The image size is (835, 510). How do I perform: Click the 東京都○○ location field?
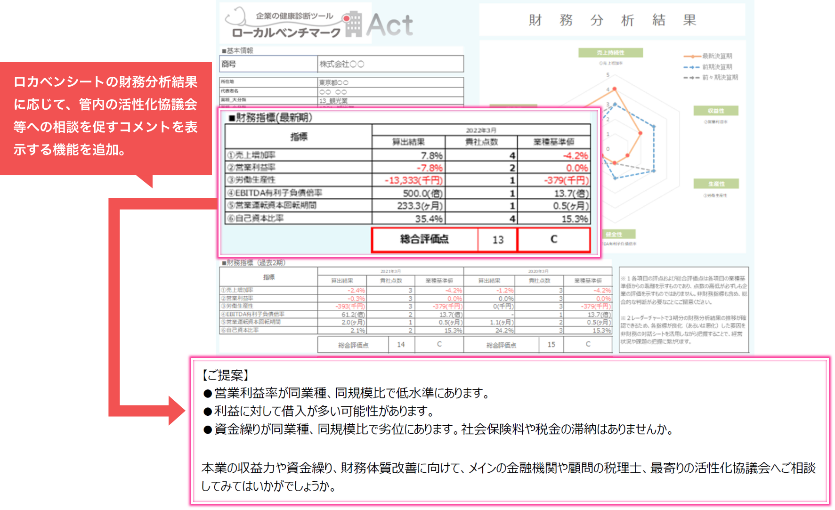coord(390,82)
